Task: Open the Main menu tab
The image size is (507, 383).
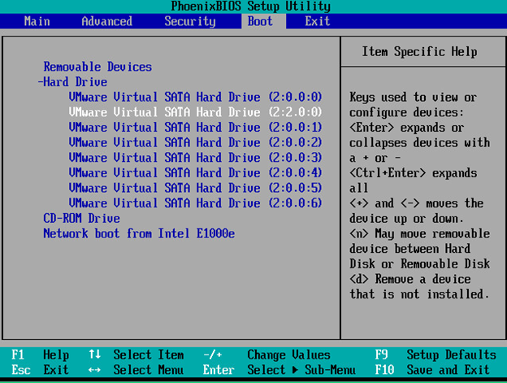Action: click(37, 21)
